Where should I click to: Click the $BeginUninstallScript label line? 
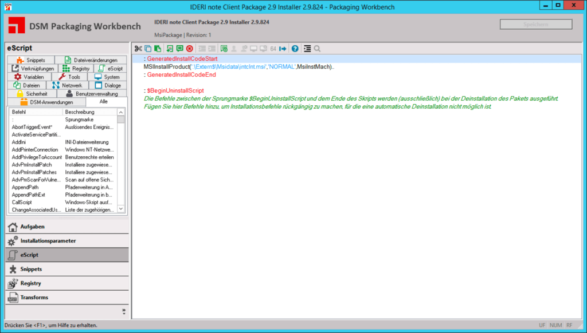[174, 91]
